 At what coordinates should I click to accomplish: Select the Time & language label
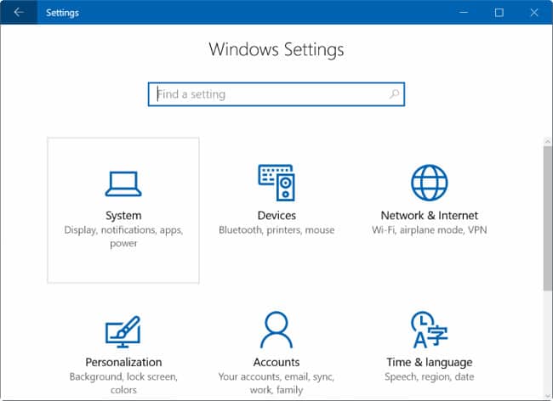pyautogui.click(x=429, y=362)
